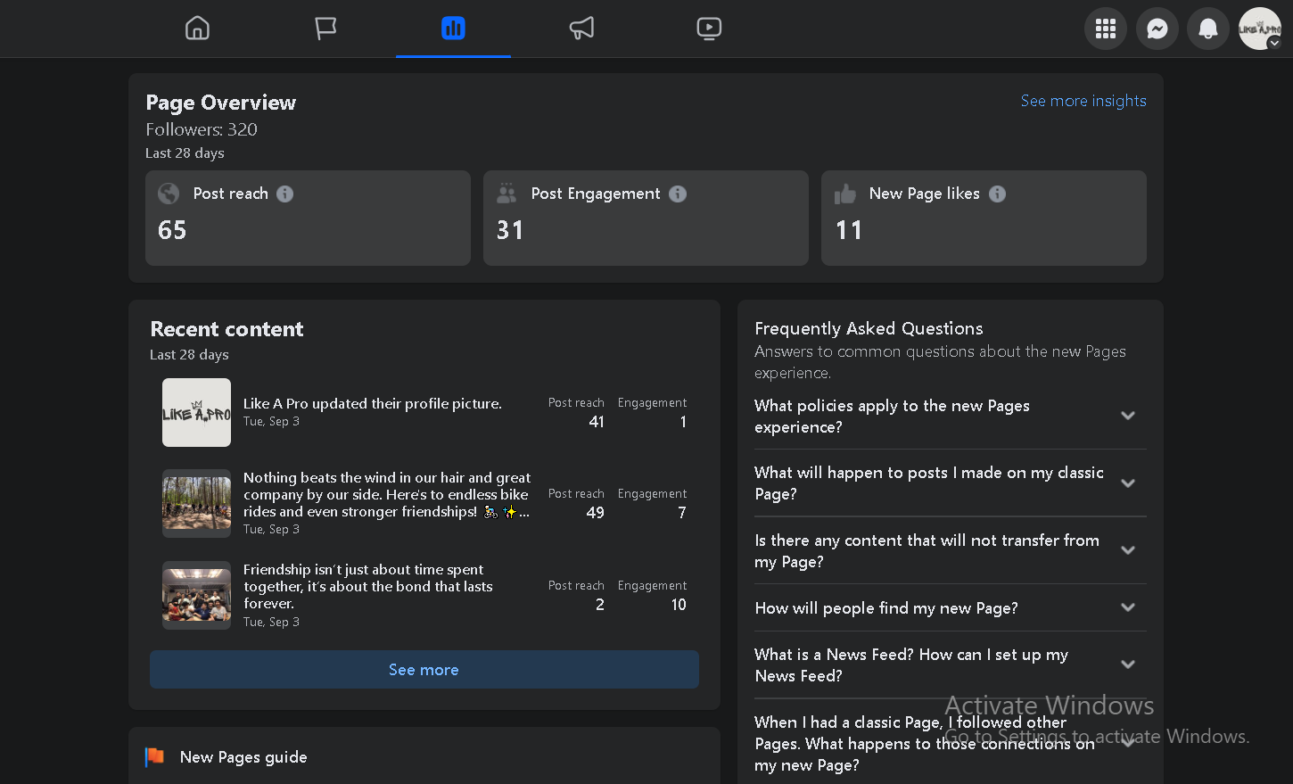Click the "See more" recent content button
The height and width of the screenshot is (784, 1293).
point(424,670)
